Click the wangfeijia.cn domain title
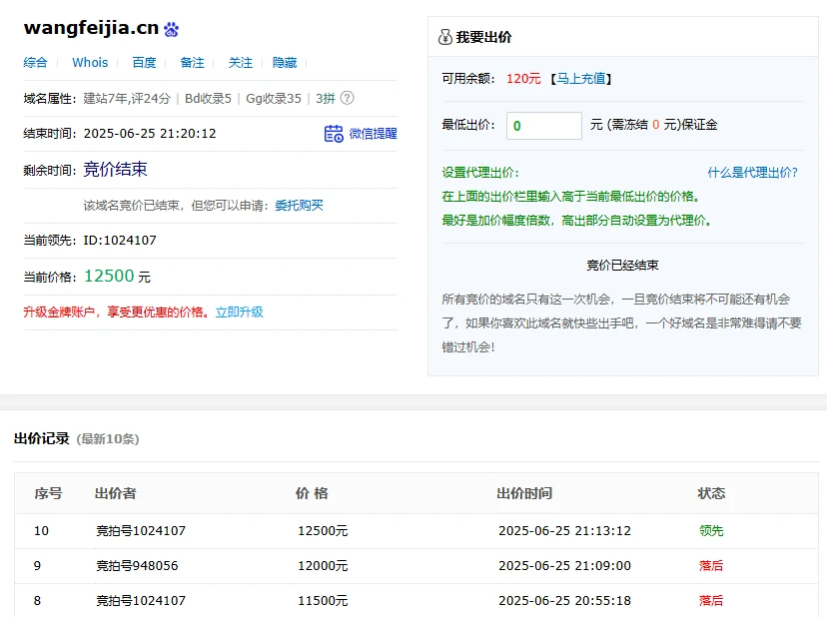 click(x=91, y=28)
